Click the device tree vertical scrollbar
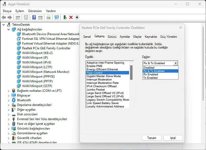This screenshot has width=206, height=150. (x=203, y=63)
